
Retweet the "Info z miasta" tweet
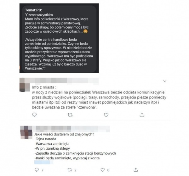point(70,115)
